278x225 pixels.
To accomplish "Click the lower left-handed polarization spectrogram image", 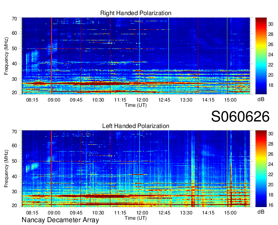I will tap(136, 169).
